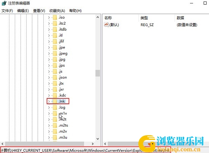
Task: Click the .jpeg key folder icon
Action: tap(55, 53)
